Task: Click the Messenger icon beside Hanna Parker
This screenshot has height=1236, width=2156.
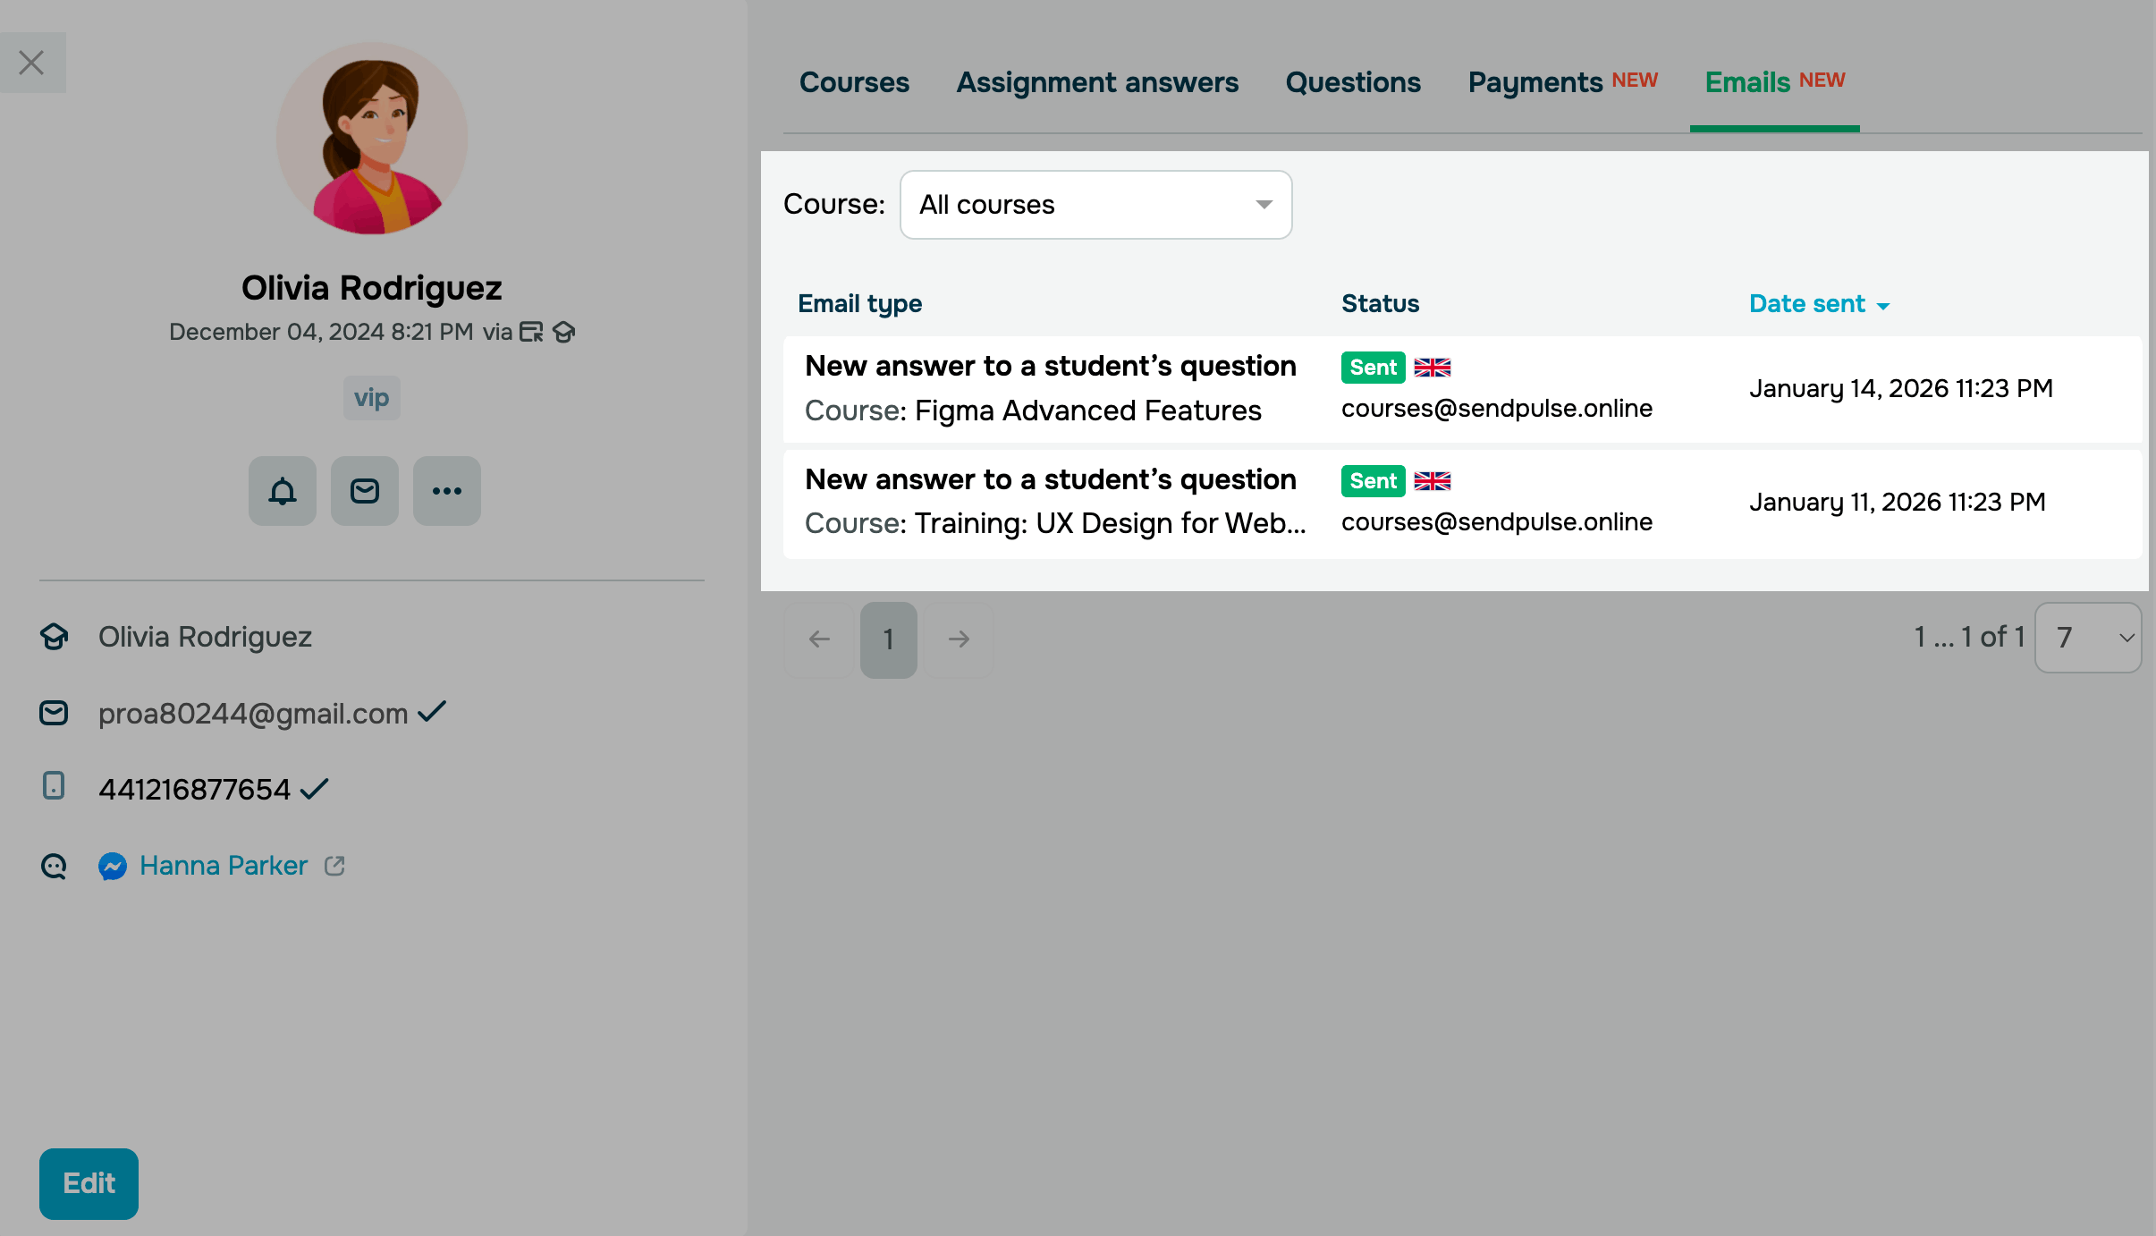Action: pos(113,866)
